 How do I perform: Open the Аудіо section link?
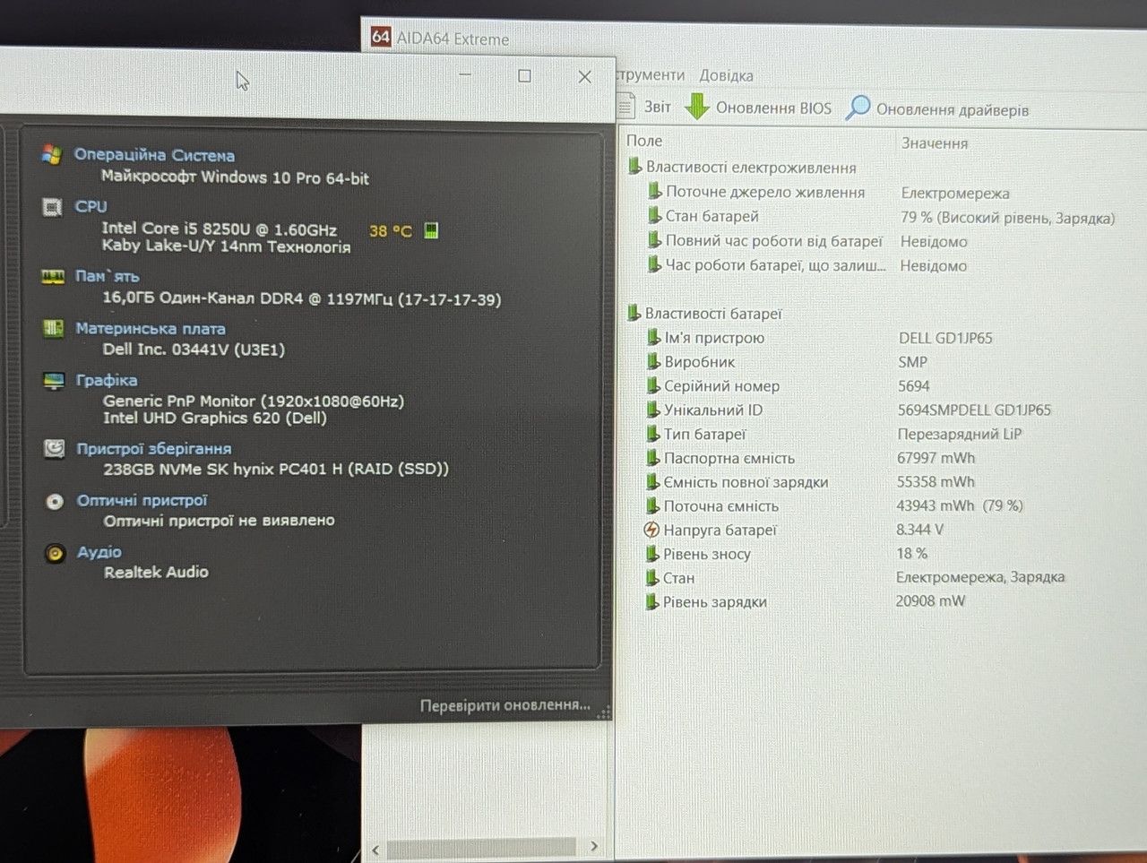[x=99, y=552]
